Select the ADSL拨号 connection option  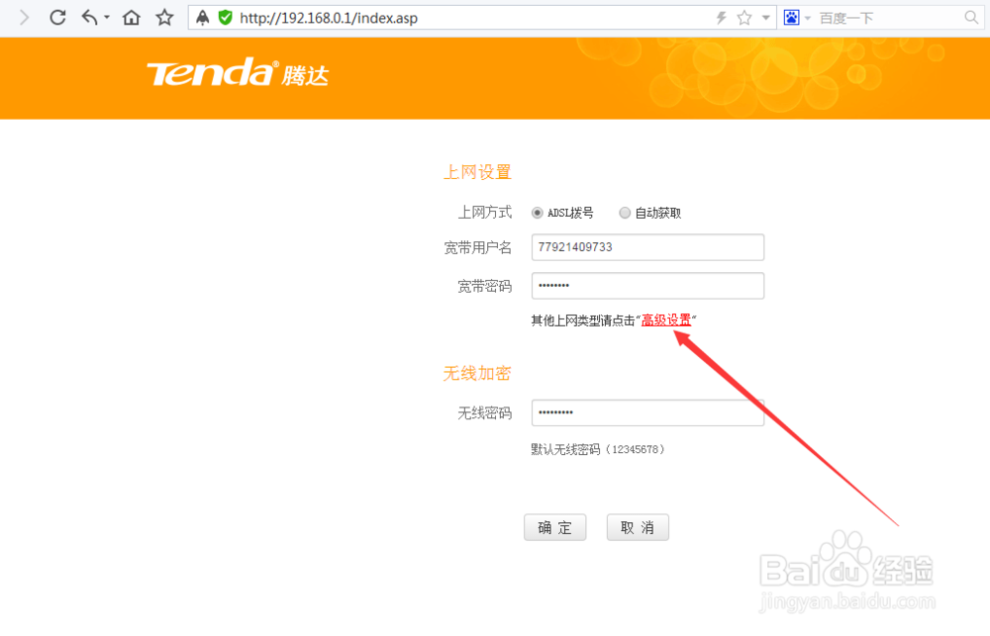pyautogui.click(x=537, y=212)
